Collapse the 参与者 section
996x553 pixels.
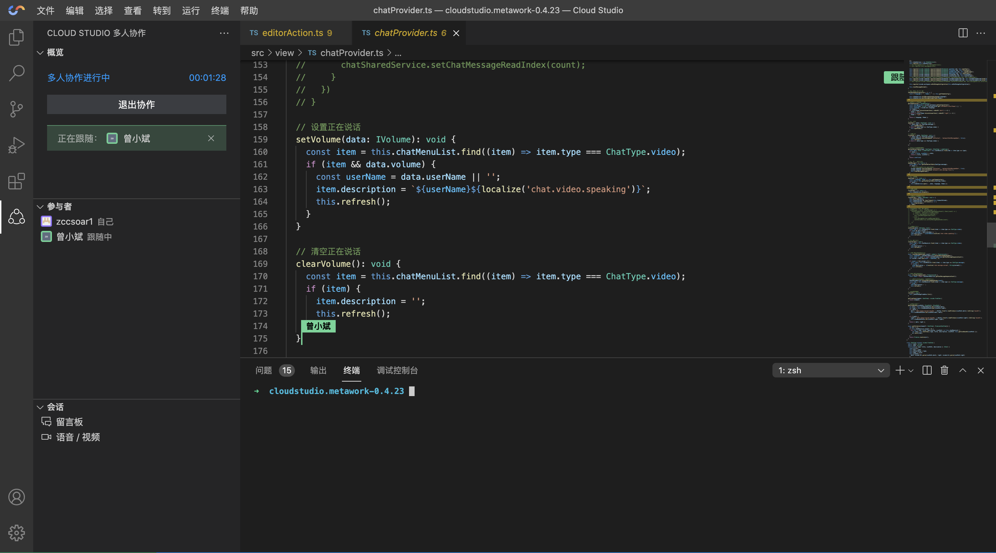40,207
